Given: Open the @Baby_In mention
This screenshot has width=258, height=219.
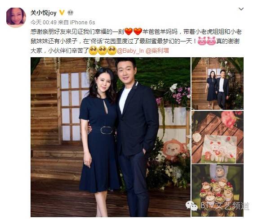Looking at the screenshot, I should [x=130, y=50].
